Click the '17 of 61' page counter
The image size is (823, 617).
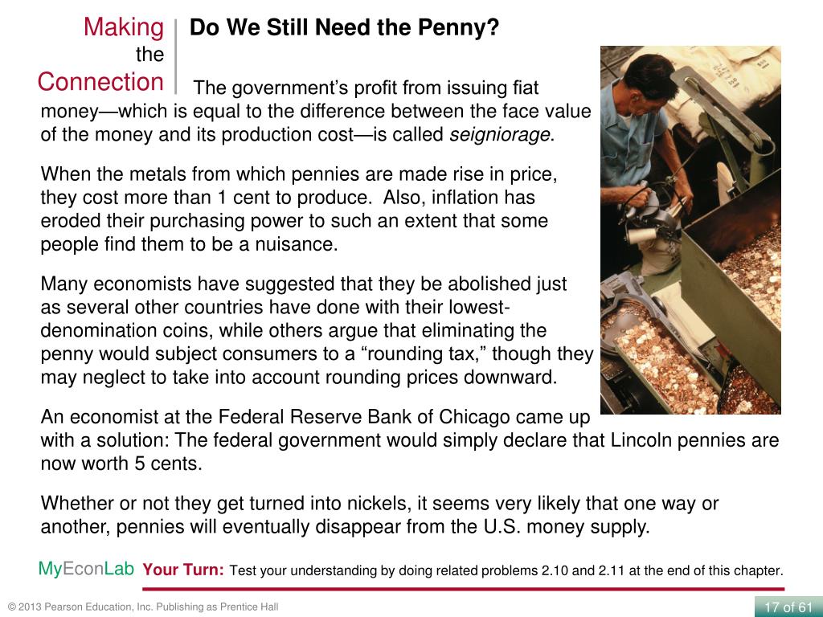[788, 607]
